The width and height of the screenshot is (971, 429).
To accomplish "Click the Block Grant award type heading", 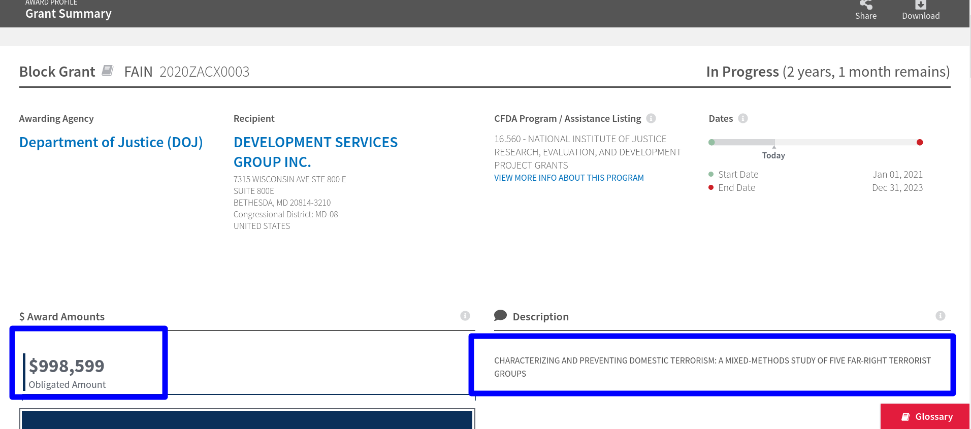I will pos(57,72).
